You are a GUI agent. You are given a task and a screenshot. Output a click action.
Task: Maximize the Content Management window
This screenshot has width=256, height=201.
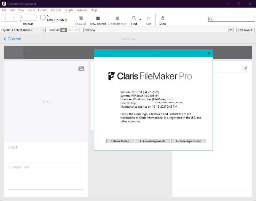[x=239, y=4]
